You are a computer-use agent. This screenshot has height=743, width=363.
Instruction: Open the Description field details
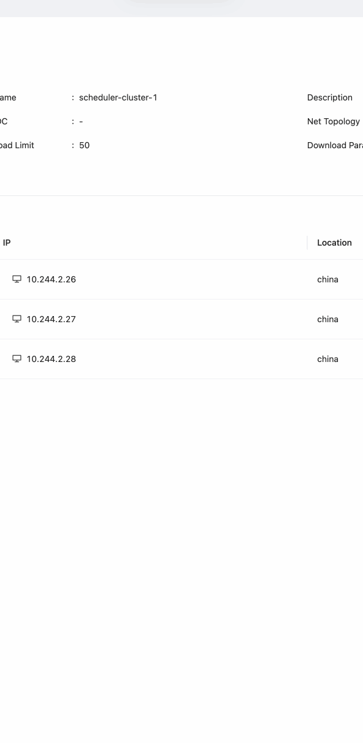pos(330,97)
